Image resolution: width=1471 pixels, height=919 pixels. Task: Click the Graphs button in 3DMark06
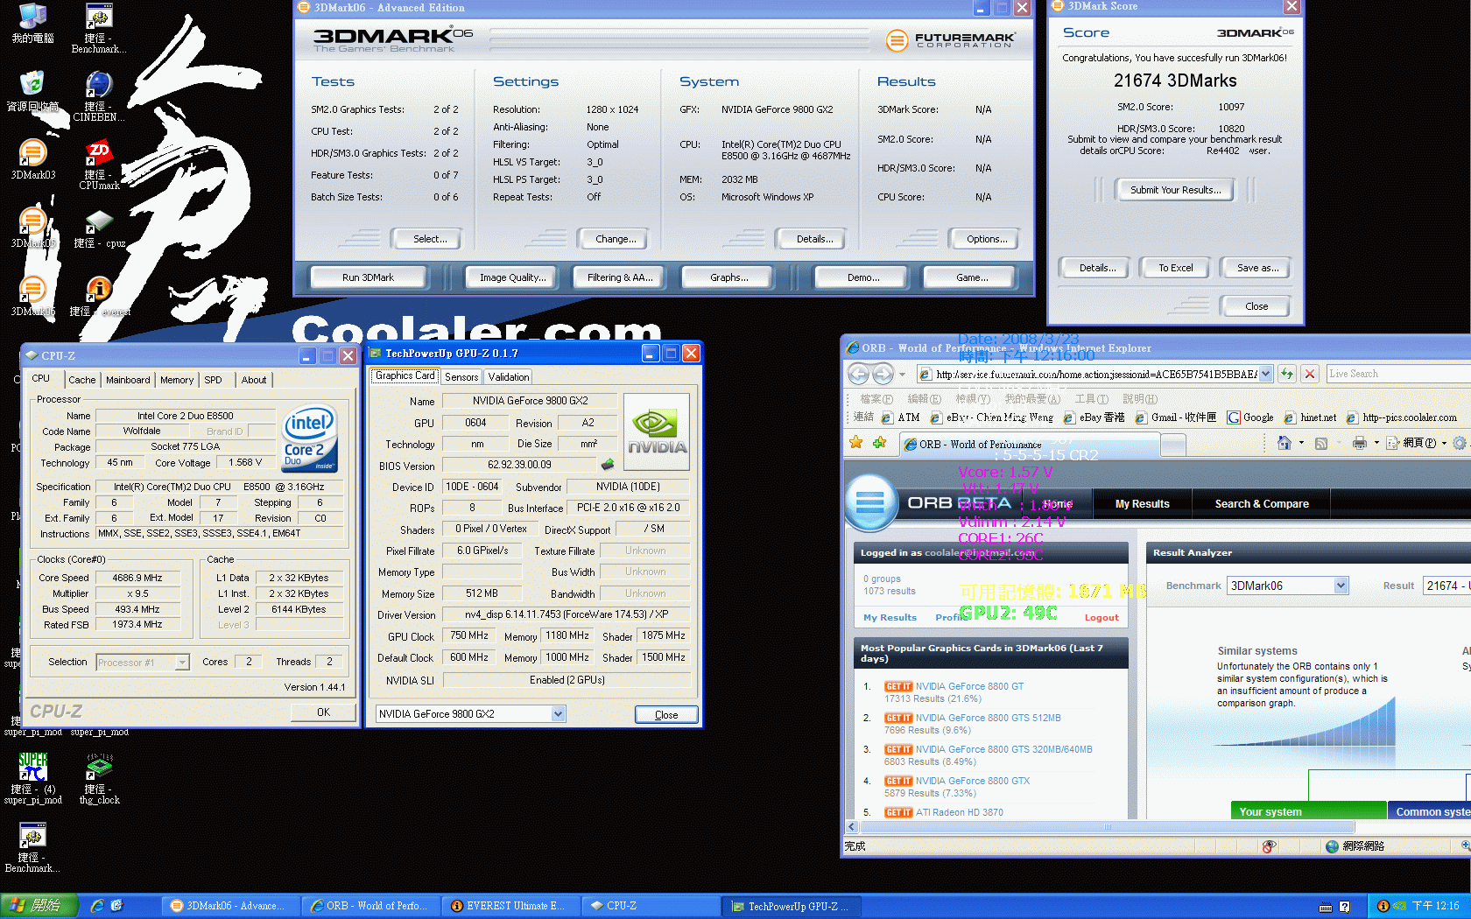coord(728,277)
